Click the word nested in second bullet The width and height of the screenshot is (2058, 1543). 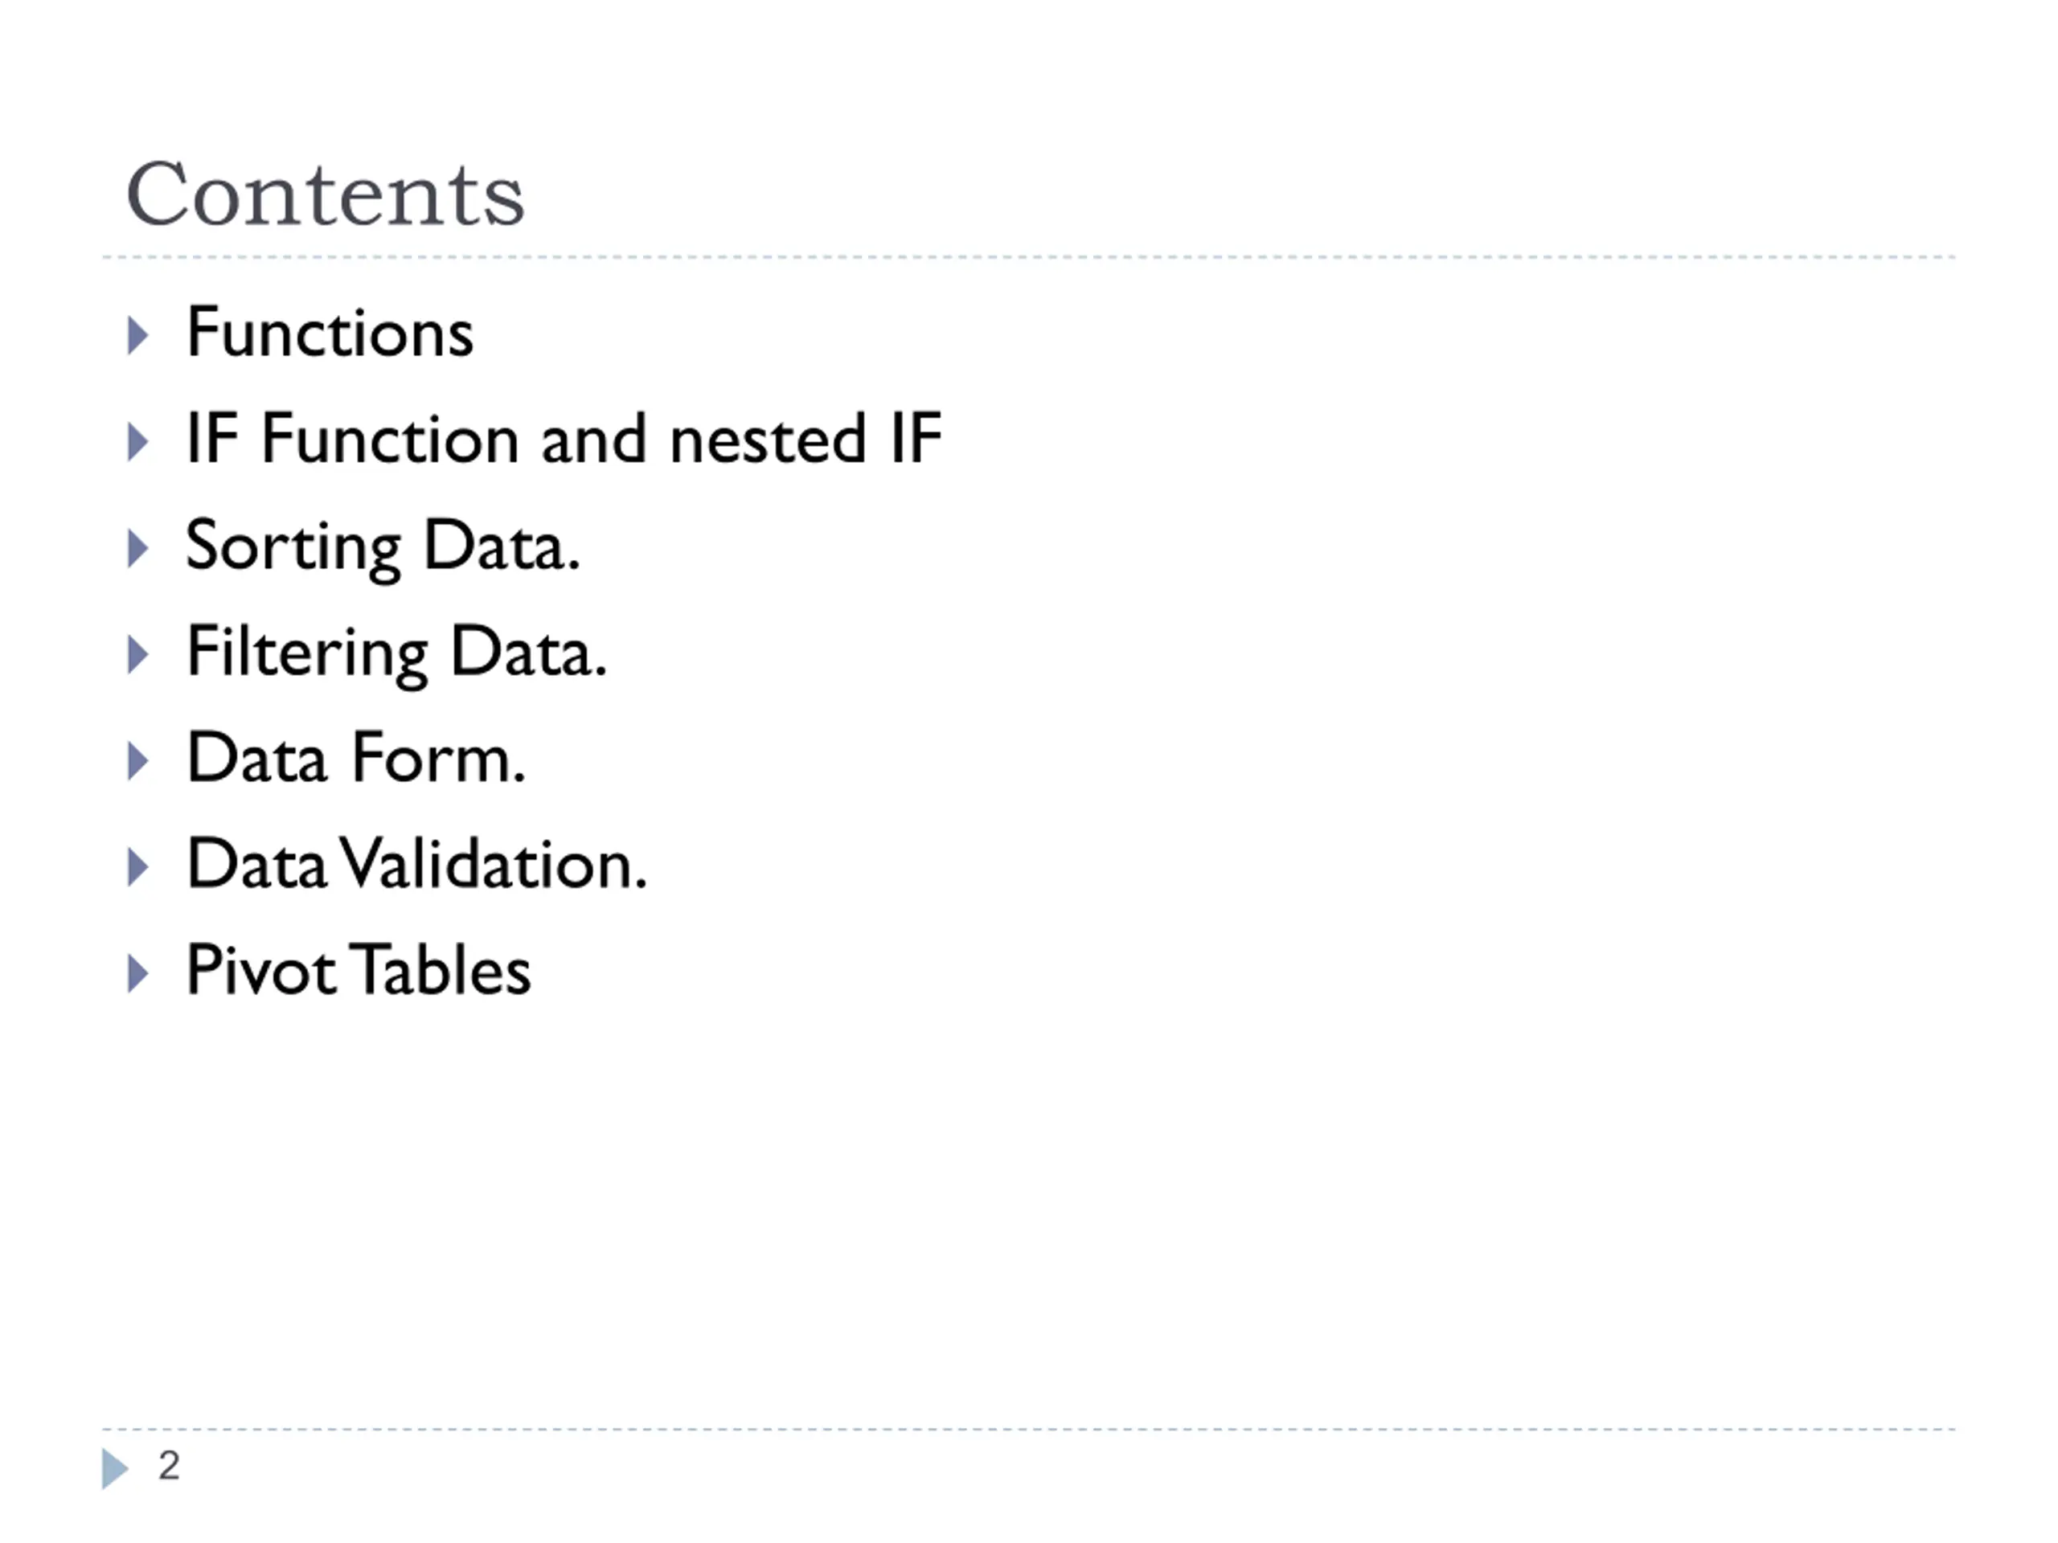[x=768, y=440]
